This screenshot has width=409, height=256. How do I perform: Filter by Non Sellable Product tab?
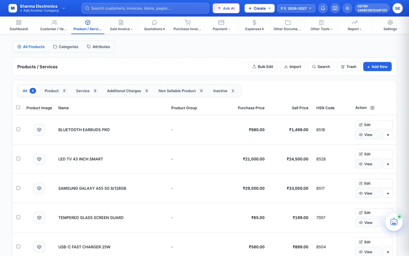(181, 91)
